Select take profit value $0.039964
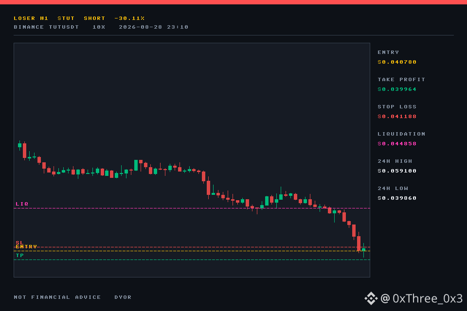This screenshot has width=467, height=311. (x=397, y=89)
